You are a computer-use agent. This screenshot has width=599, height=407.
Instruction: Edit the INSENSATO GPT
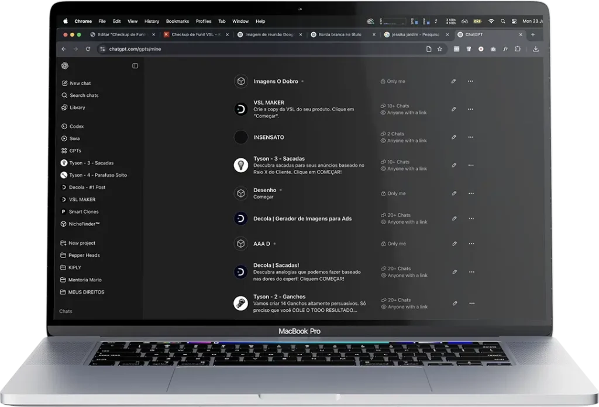454,137
